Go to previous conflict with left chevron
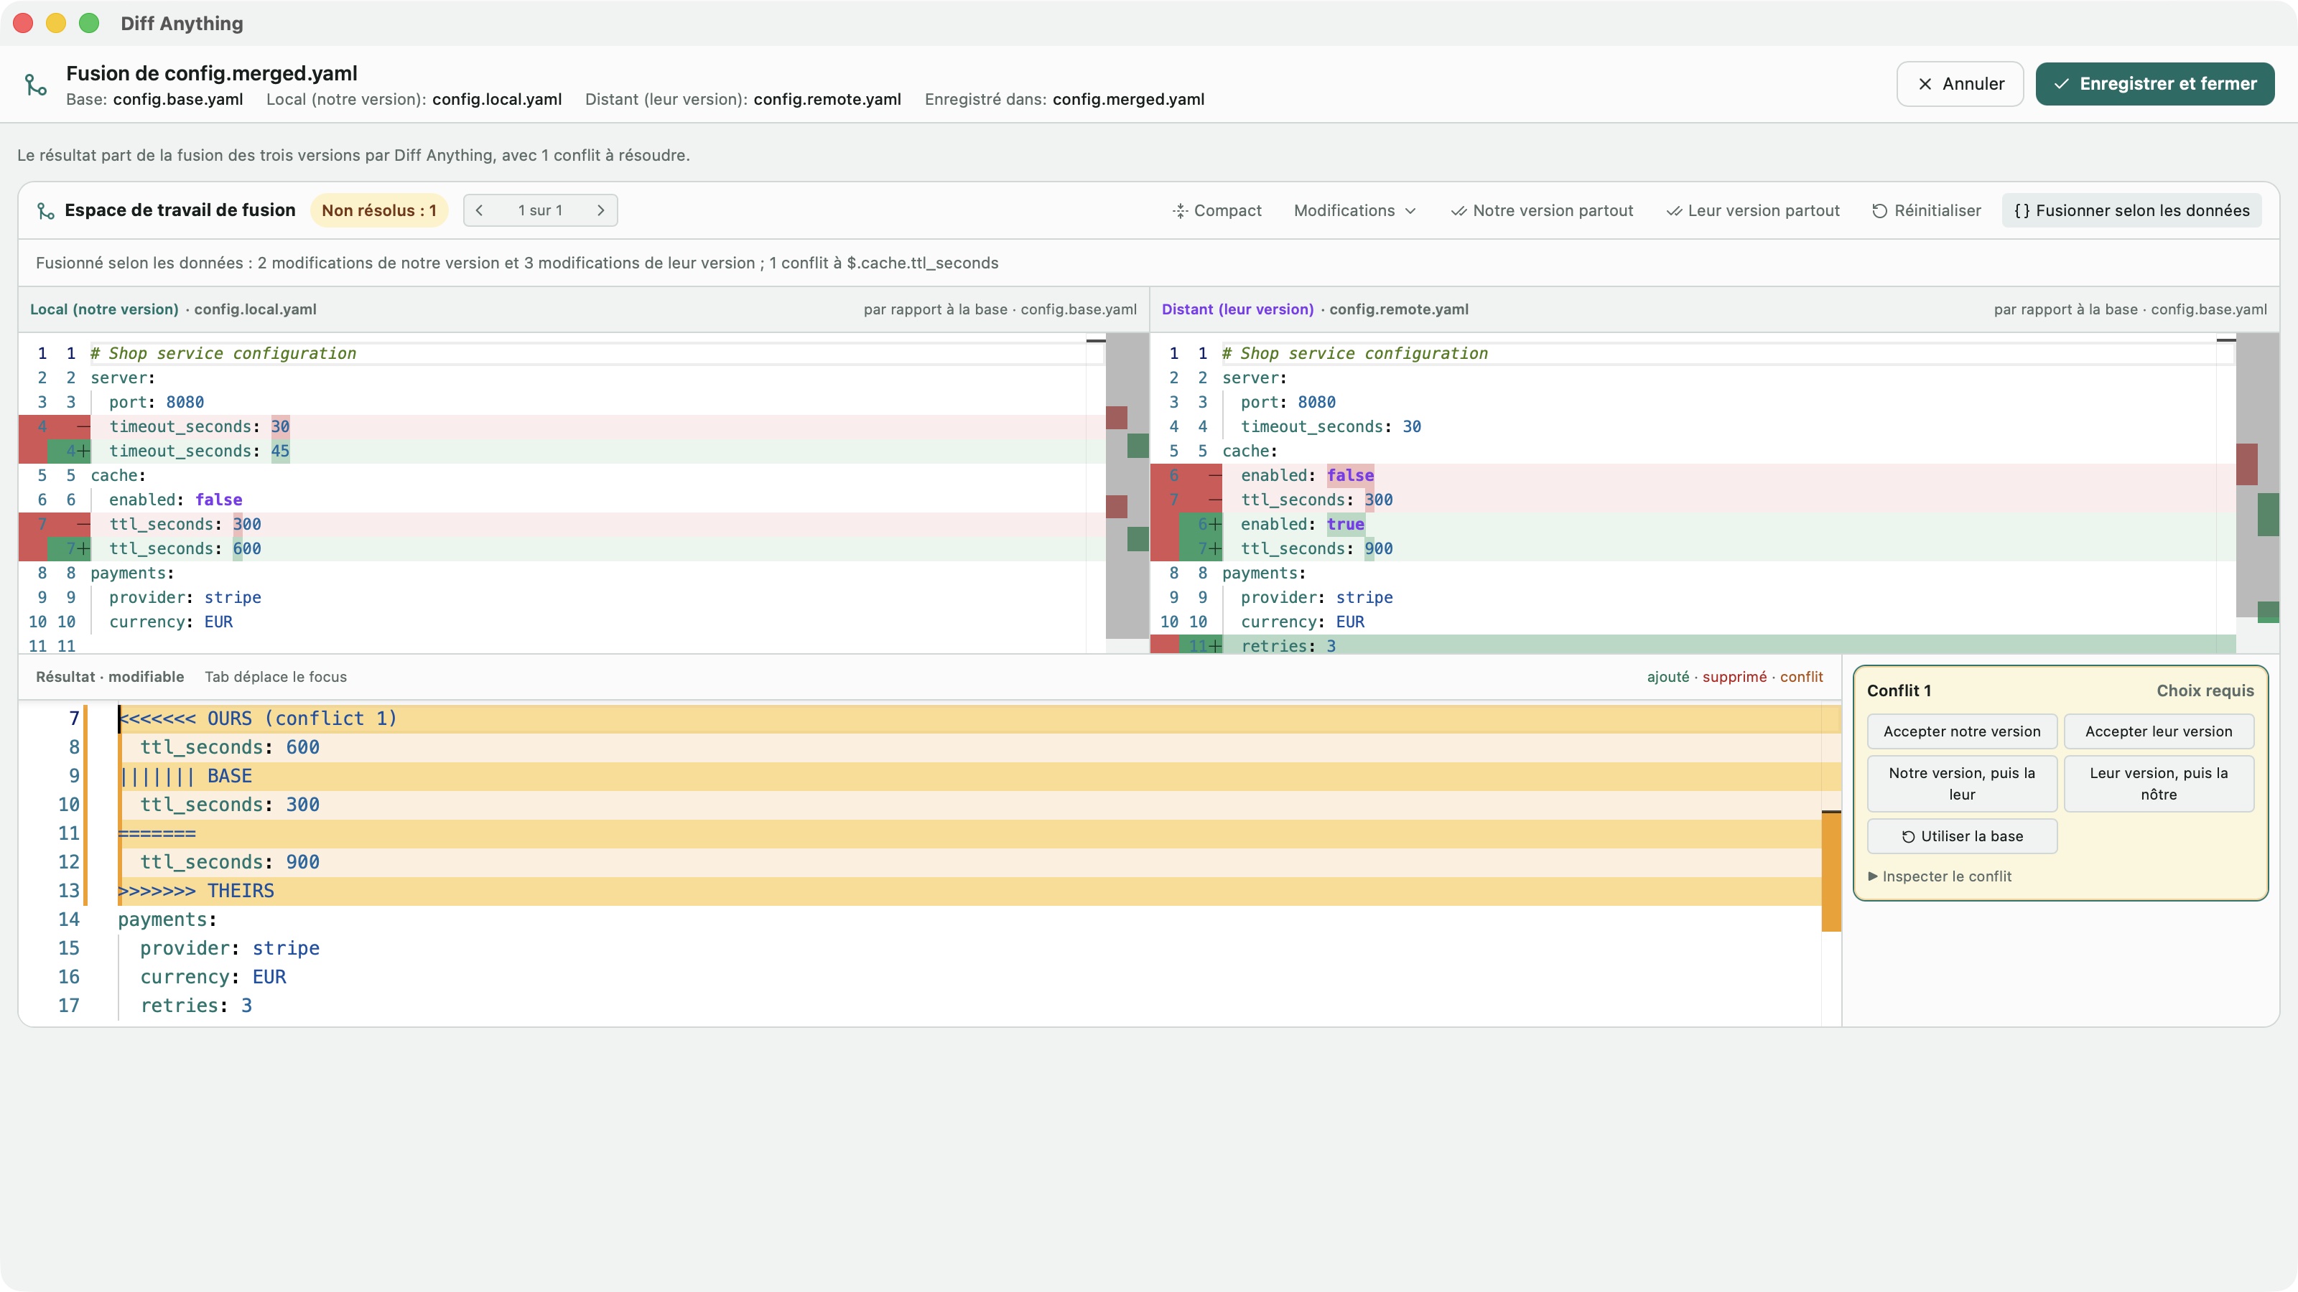 tap(480, 210)
